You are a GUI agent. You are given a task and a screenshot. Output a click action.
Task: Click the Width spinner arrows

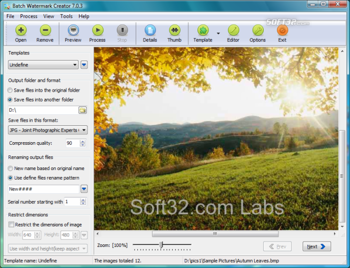coord(37,235)
